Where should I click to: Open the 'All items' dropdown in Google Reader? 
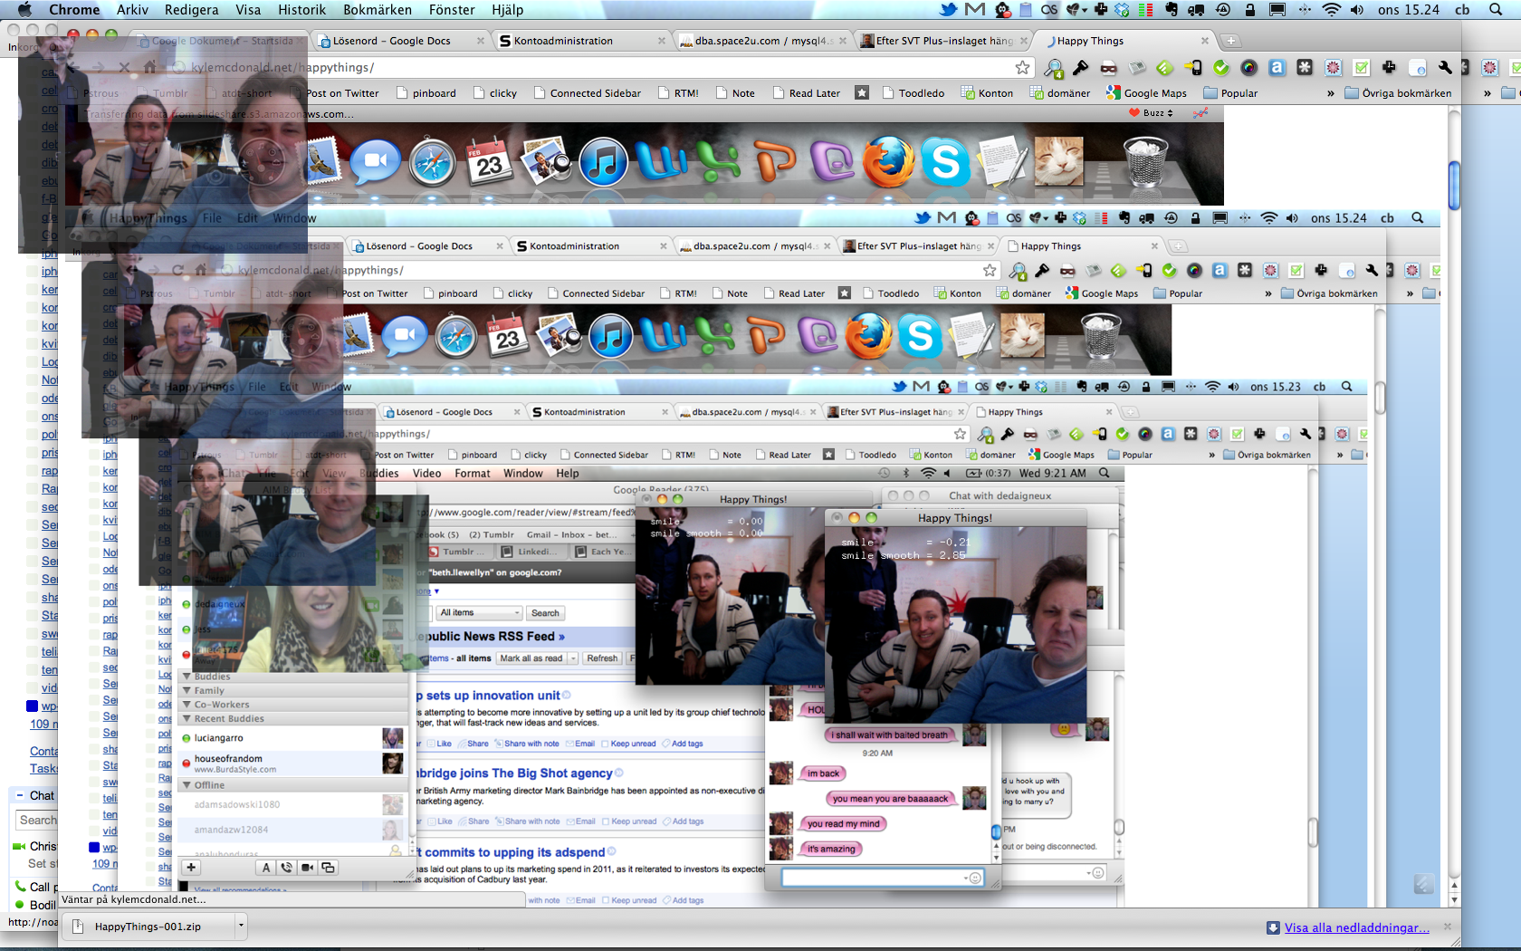point(479,613)
